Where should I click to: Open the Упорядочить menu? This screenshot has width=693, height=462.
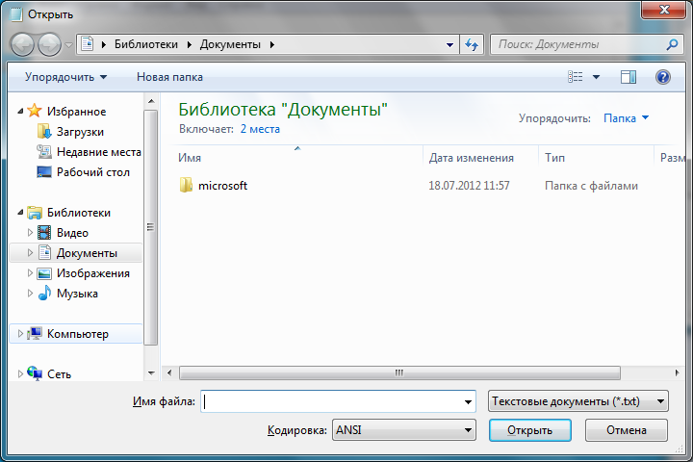point(66,77)
